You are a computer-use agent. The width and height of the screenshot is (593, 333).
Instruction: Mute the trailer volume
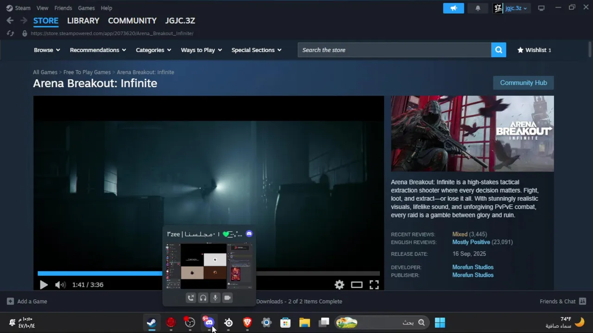click(60, 285)
